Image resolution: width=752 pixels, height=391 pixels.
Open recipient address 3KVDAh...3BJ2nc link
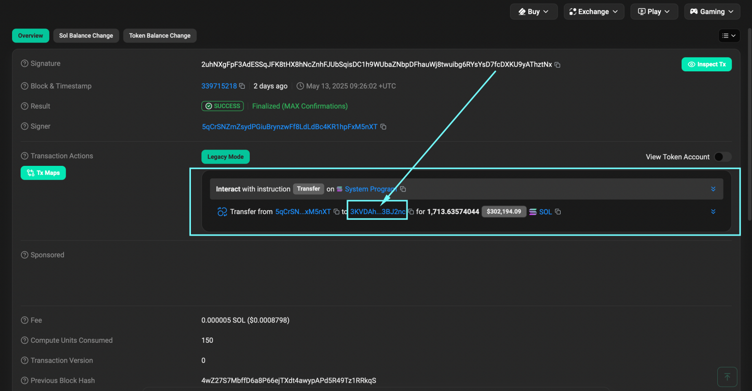(x=377, y=212)
